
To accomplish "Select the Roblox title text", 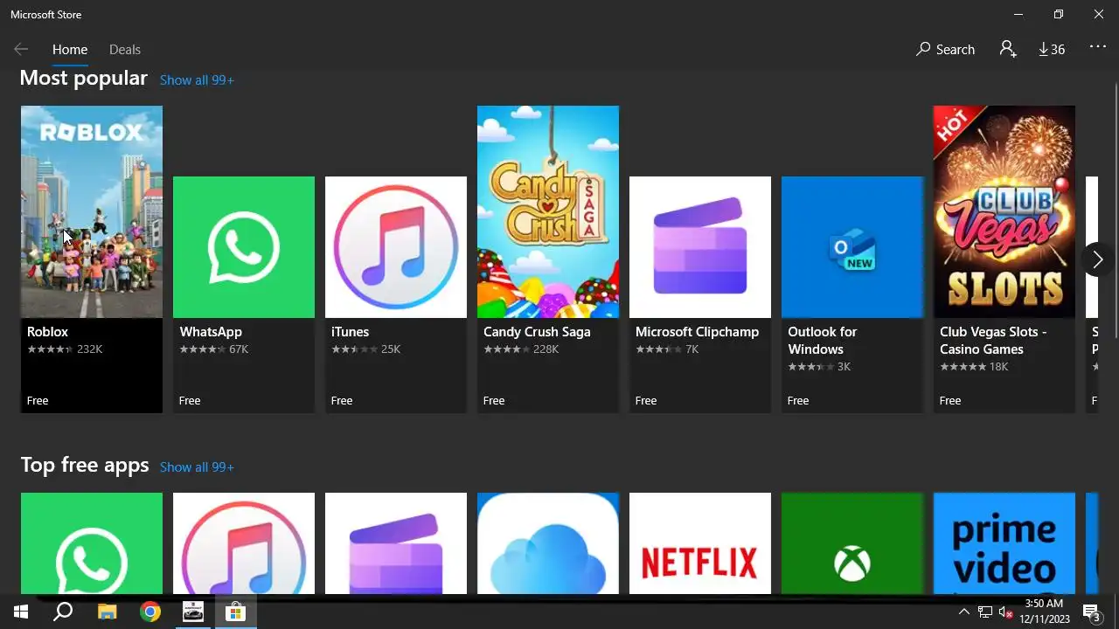I will click(47, 332).
